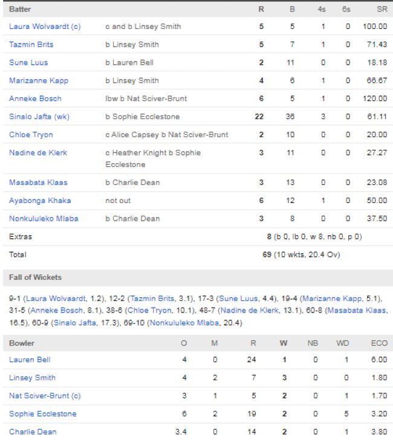Open Nonkululeko Mlaba batter link
The height and width of the screenshot is (443, 393).
pyautogui.click(x=44, y=219)
